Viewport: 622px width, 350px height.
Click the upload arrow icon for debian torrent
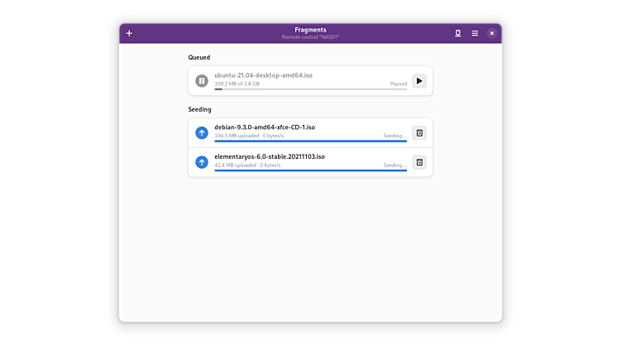tap(202, 132)
